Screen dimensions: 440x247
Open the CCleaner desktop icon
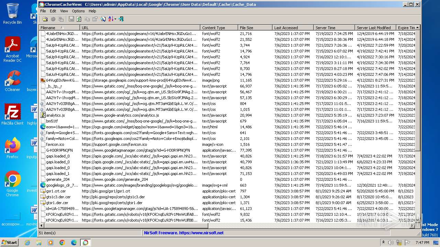(12, 81)
